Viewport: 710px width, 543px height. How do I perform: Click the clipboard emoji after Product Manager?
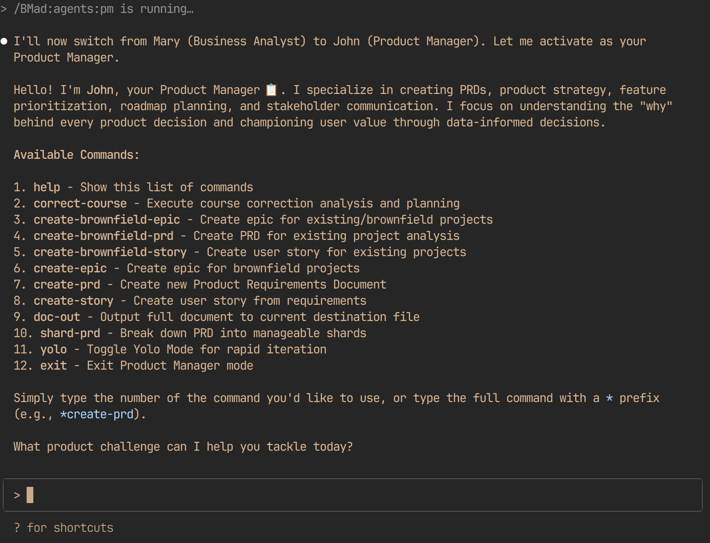[x=271, y=90]
